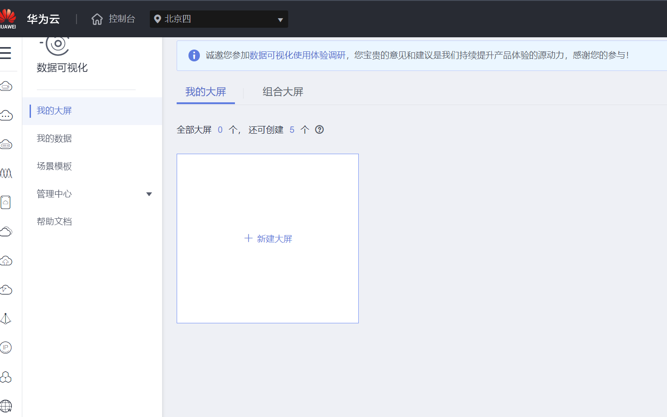Screen dimensions: 667x417
Task: Open the cloud with three dots icon
Action: pyautogui.click(x=6, y=116)
